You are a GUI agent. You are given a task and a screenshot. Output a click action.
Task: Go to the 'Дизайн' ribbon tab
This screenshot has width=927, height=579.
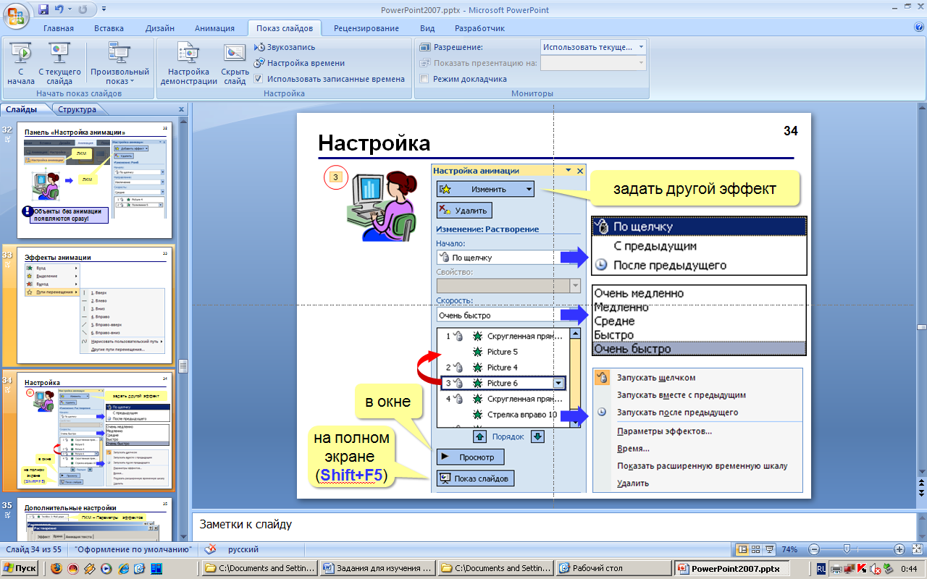(159, 28)
